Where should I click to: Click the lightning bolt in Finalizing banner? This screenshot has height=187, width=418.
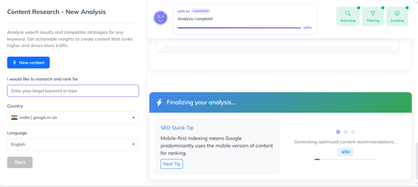point(160,102)
